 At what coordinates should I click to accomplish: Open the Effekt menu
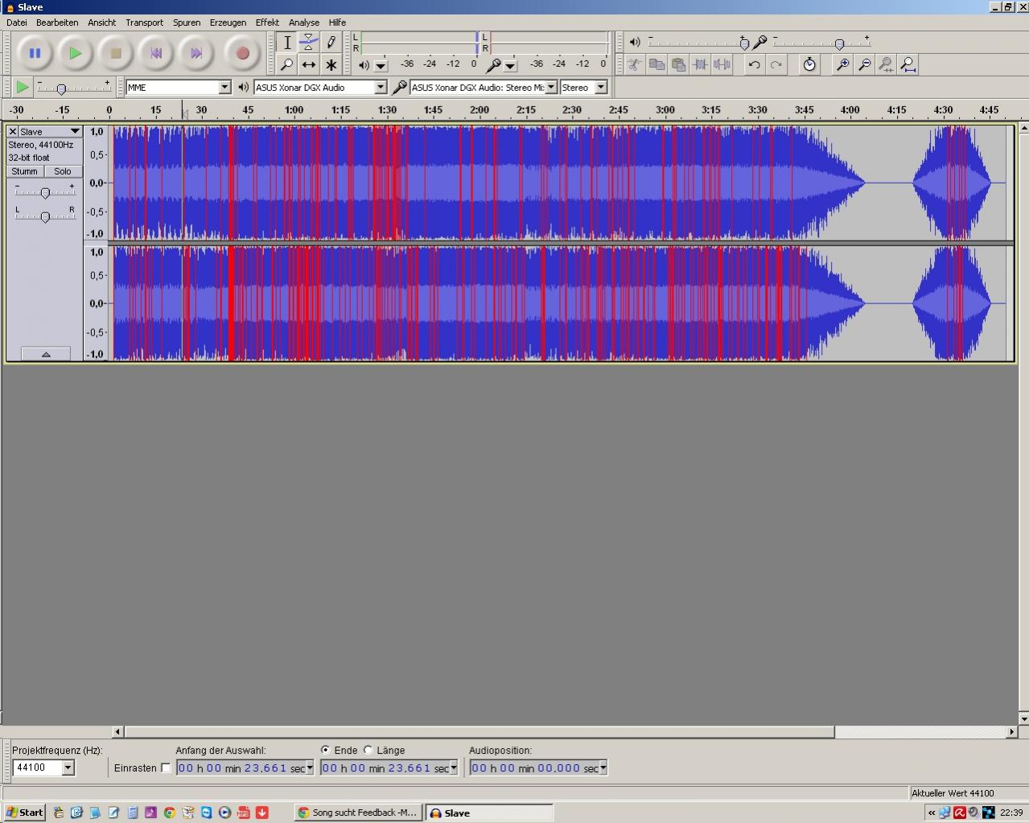tap(267, 23)
